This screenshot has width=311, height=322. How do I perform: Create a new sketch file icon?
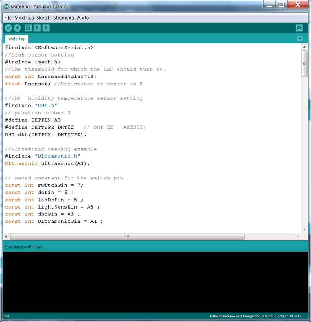tap(28, 28)
